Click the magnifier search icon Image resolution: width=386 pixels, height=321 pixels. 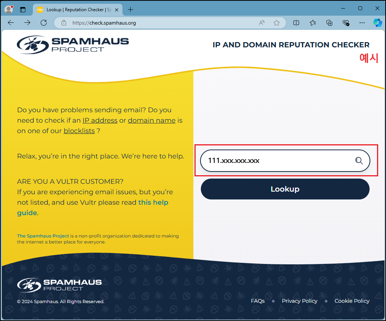(359, 161)
